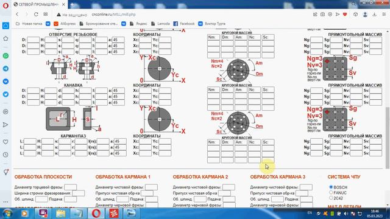Open the downloads panel
This screenshot has width=390, height=219.
tap(375, 15)
